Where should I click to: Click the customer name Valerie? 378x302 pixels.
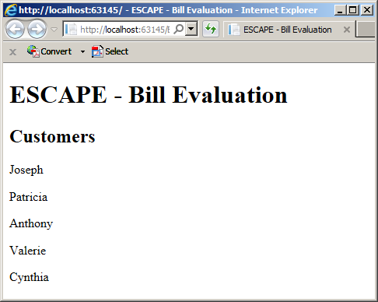click(x=28, y=251)
